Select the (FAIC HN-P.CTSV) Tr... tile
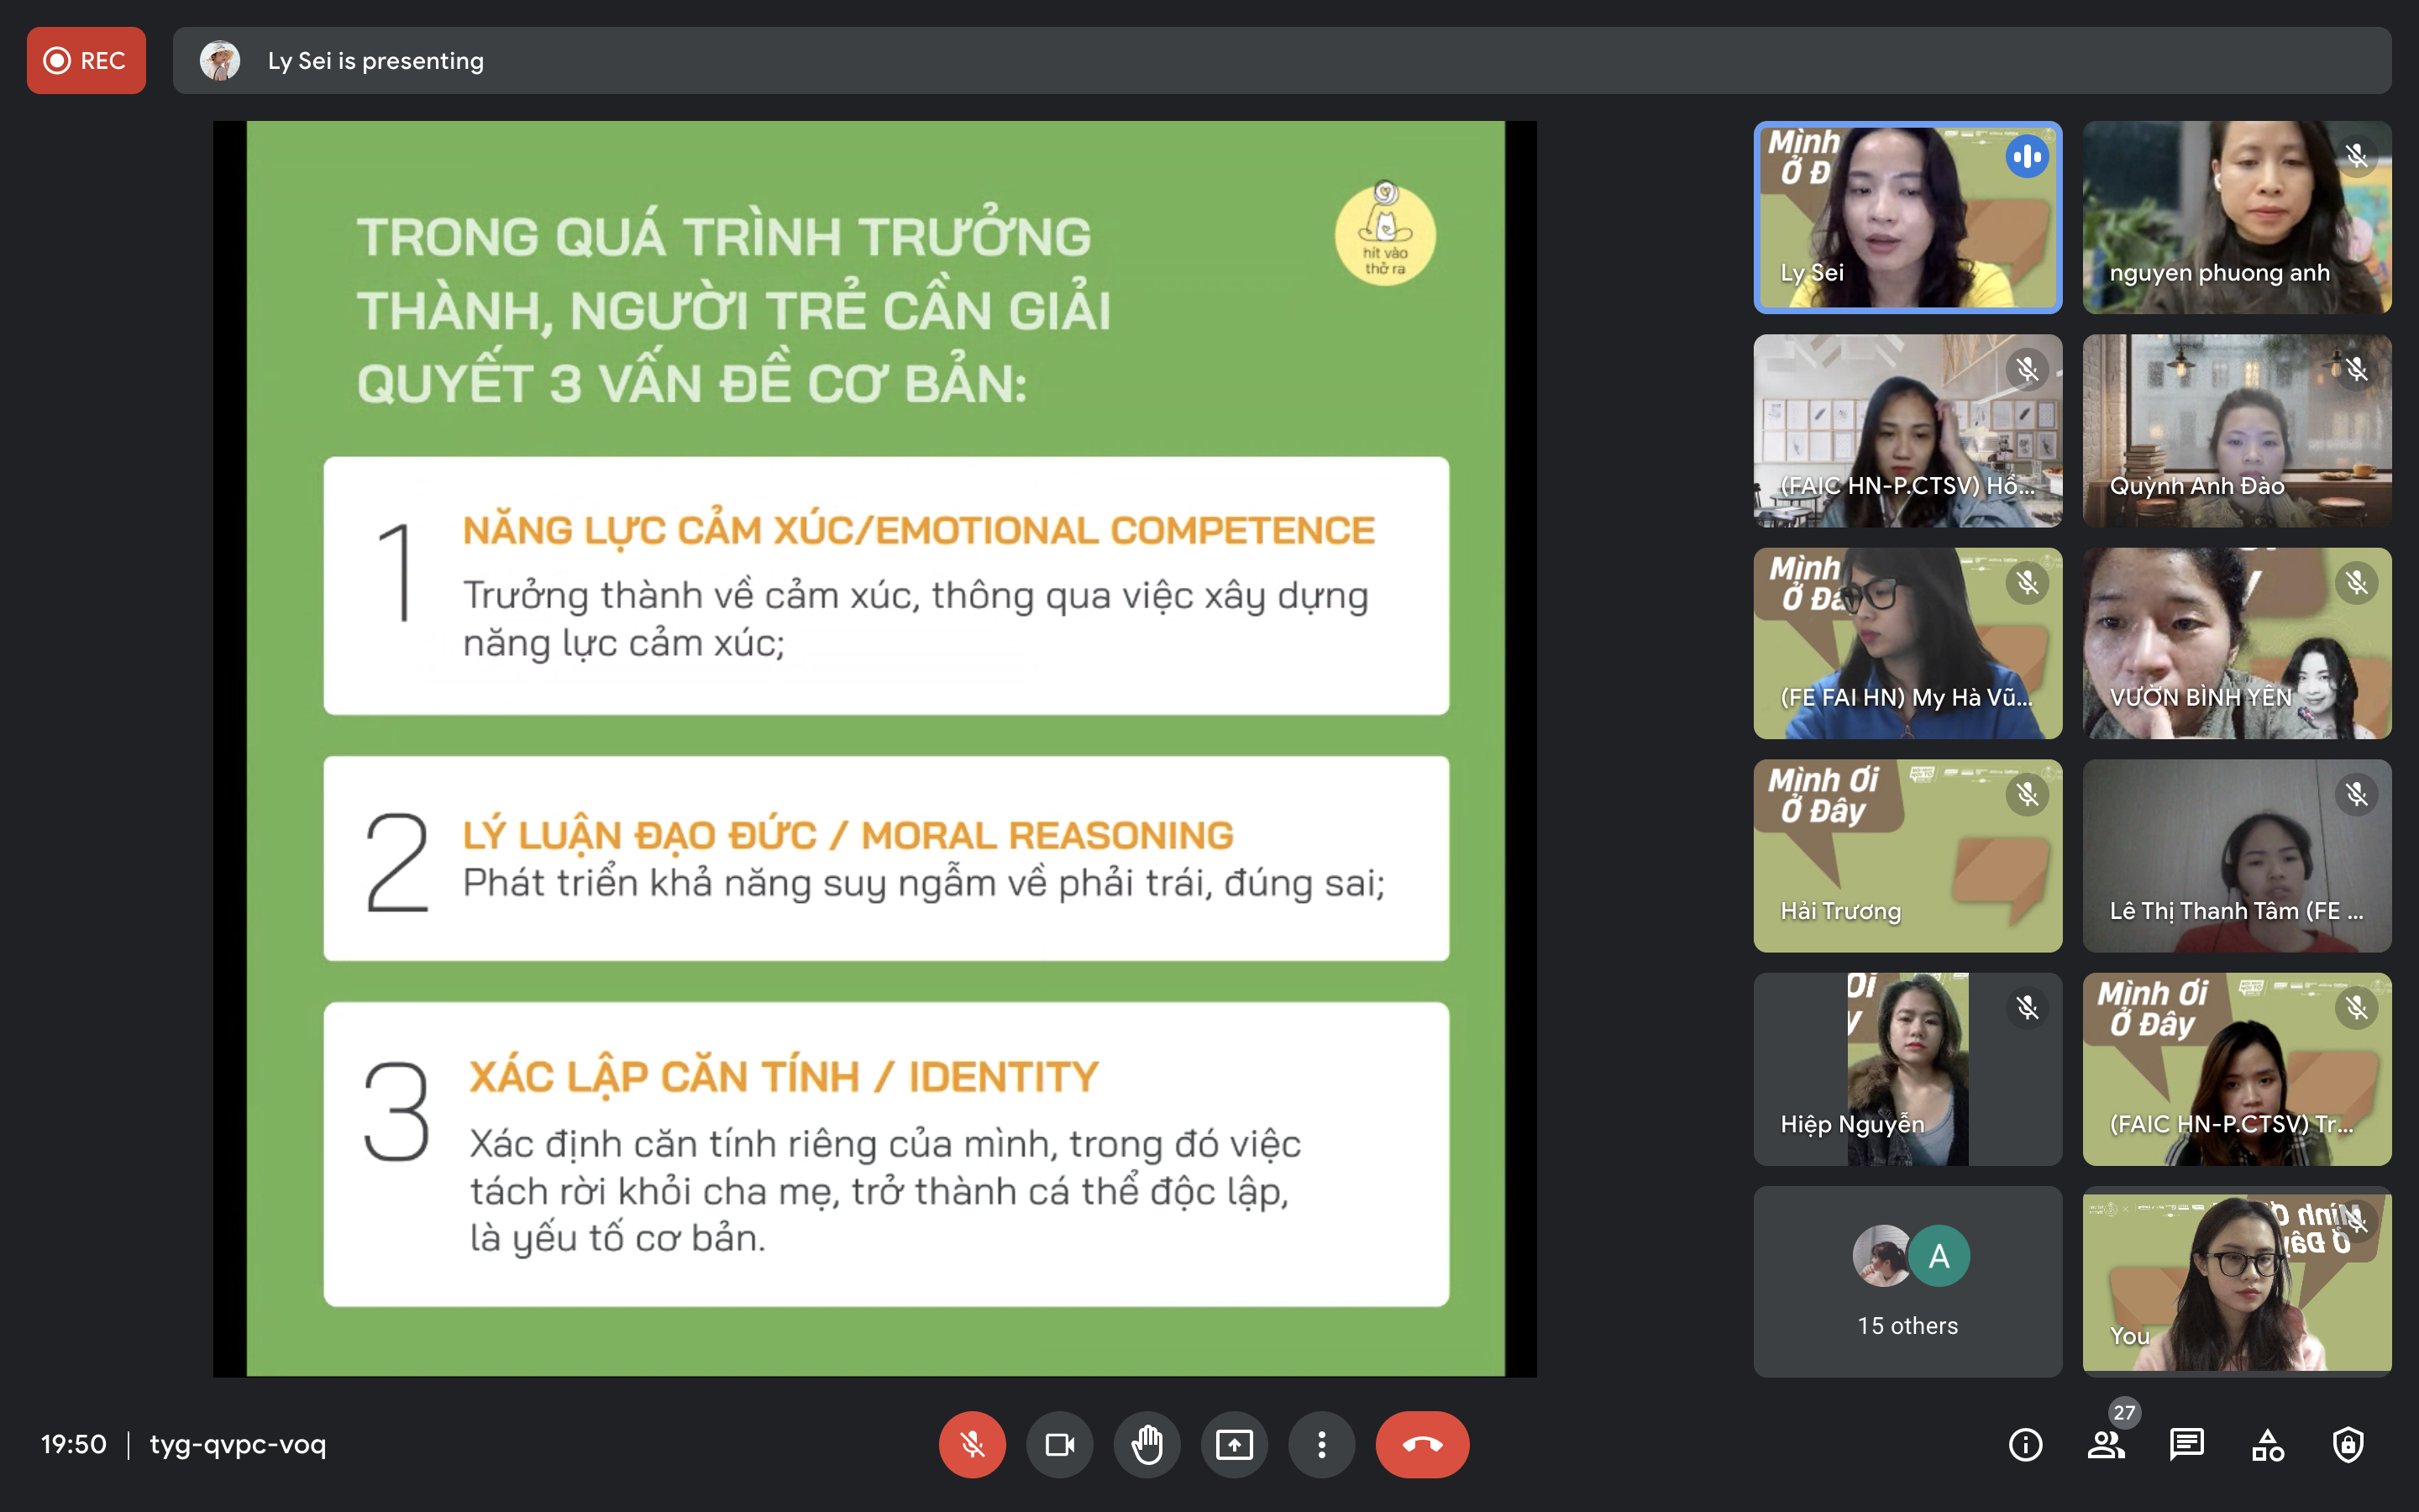Viewport: 2419px width, 1512px height. pos(2237,1069)
